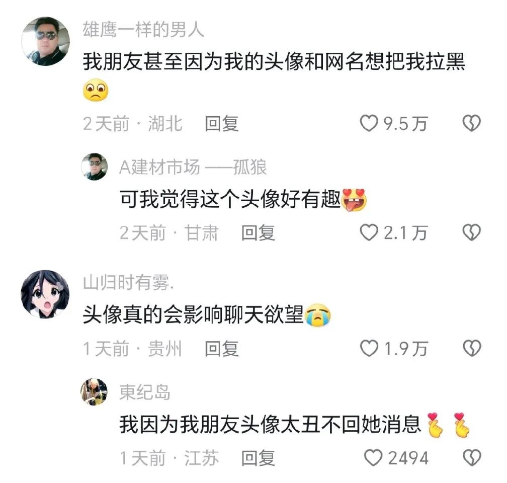Viewport: 507px width, 483px height.
Task: Reply to the Guizhou comment via 回复
Action: 222,349
